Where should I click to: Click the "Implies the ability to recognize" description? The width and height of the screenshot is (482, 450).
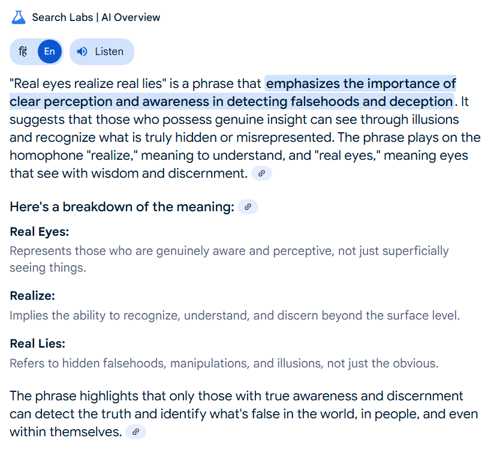(x=235, y=315)
